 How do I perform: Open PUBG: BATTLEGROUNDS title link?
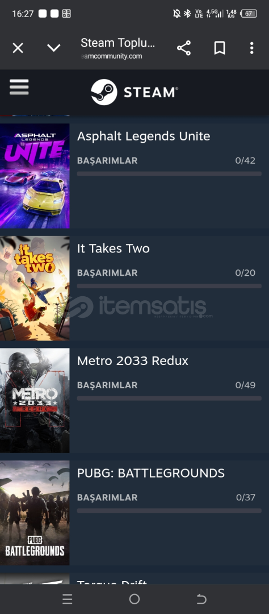point(151,473)
